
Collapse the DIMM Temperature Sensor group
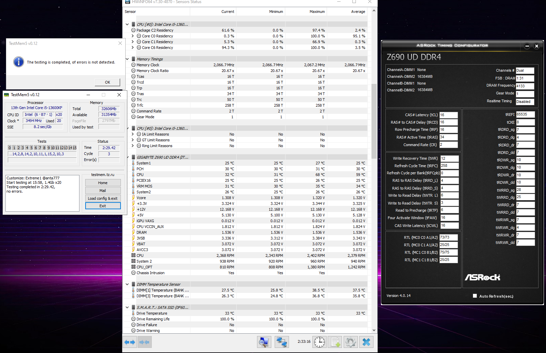tap(127, 284)
